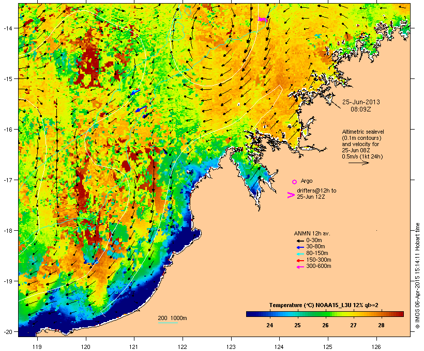This screenshot has height=351, width=424.
Task: Click longitude axis label 124
Action: [x=279, y=347]
